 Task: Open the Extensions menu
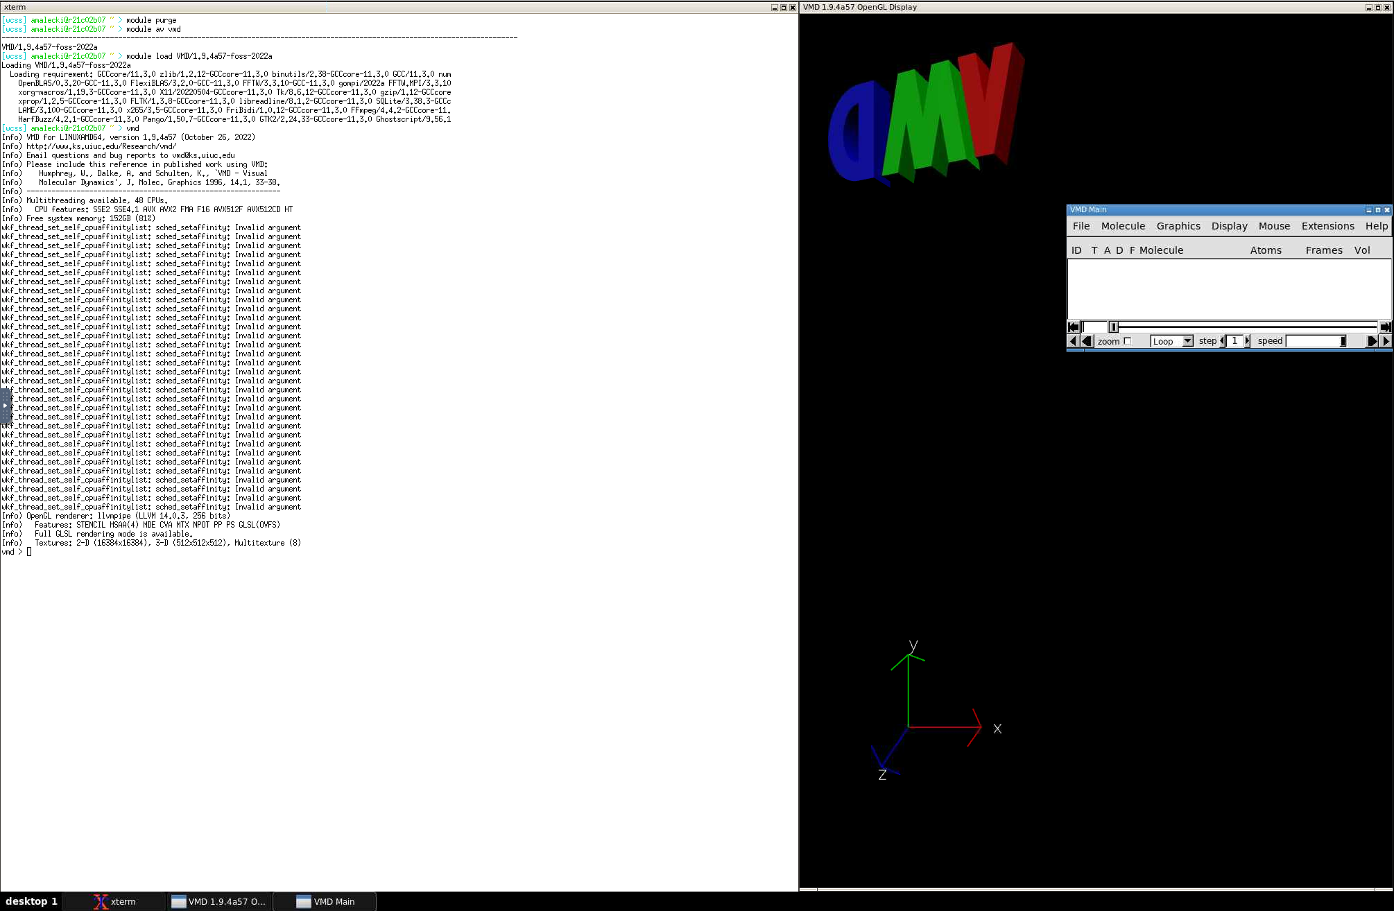[1327, 226]
